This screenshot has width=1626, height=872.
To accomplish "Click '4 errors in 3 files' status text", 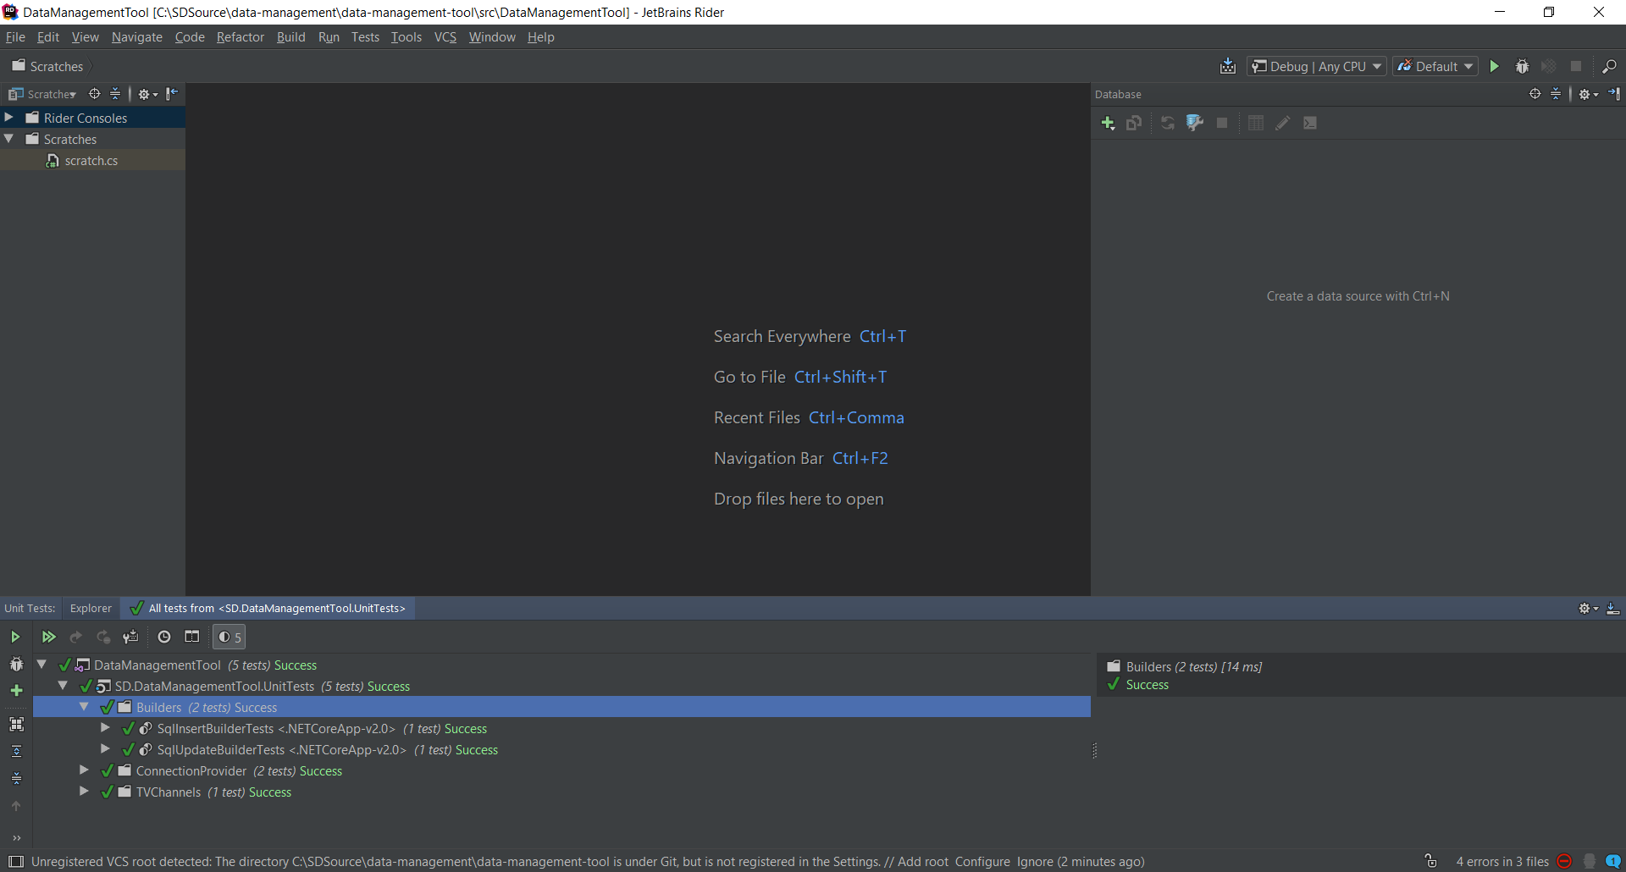I will tap(1502, 862).
